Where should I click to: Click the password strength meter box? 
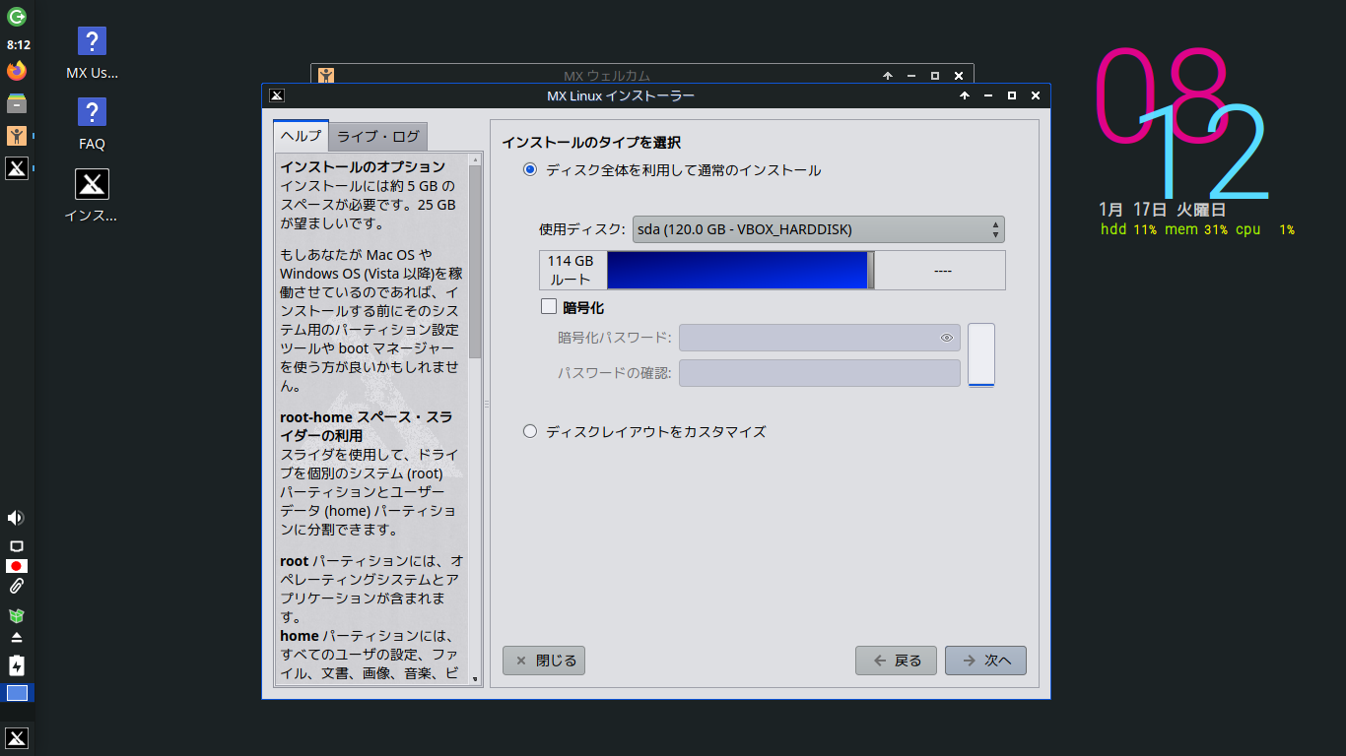point(981,355)
